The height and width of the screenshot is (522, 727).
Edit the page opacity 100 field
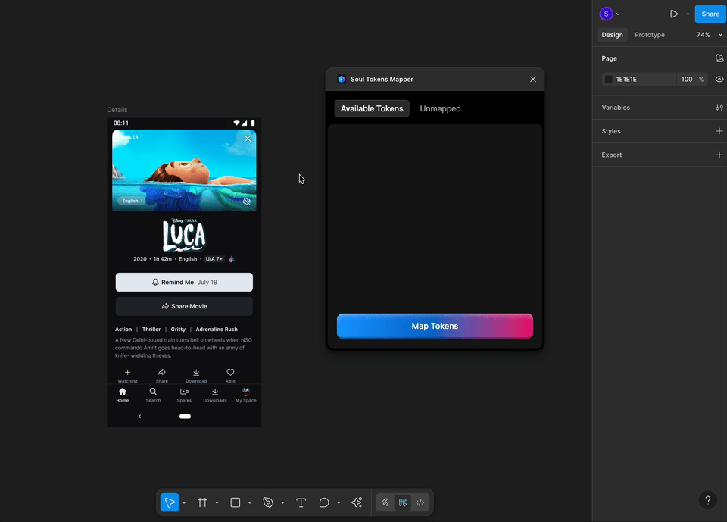click(687, 80)
